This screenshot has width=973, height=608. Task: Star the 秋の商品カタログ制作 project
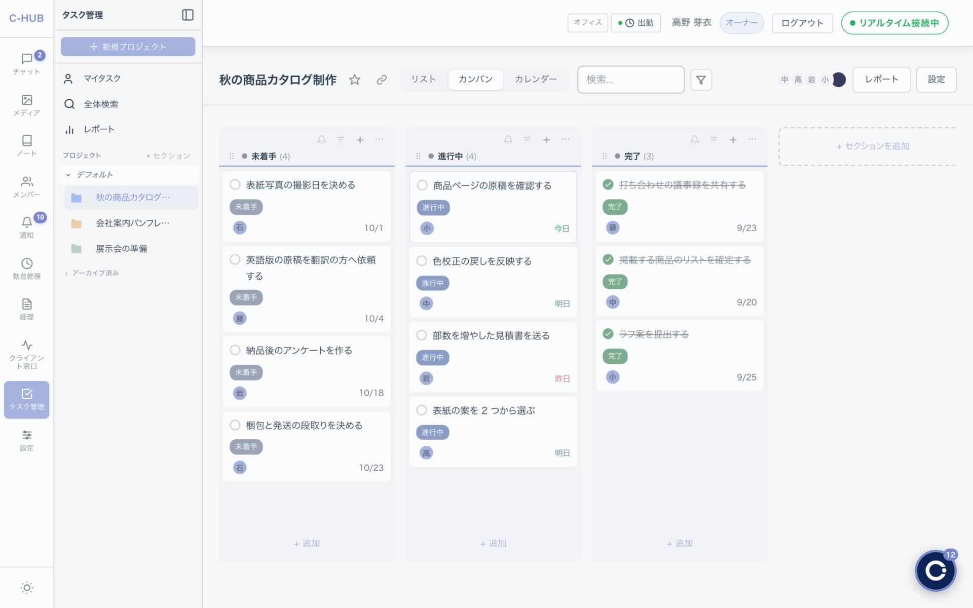pos(355,80)
